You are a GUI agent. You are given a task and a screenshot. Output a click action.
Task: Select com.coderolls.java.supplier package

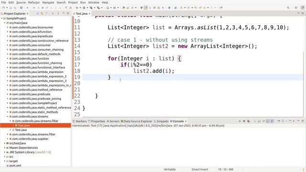(x=30, y=139)
